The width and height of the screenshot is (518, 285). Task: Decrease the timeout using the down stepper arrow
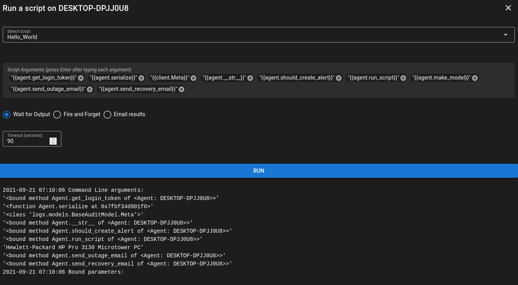[x=53, y=143]
